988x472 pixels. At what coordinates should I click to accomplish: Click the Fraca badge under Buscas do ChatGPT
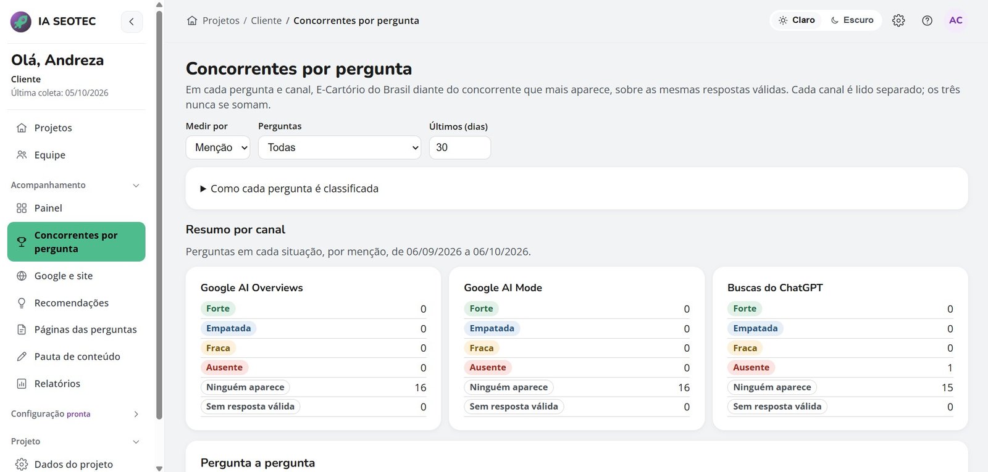[x=745, y=348]
